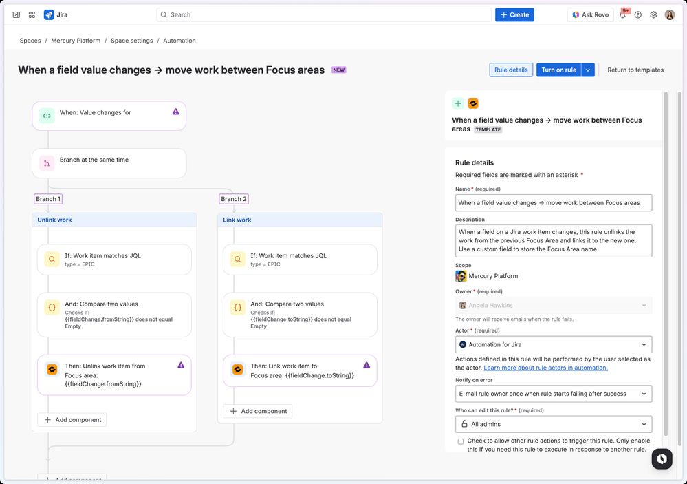Select the Branch 2 label

click(234, 199)
